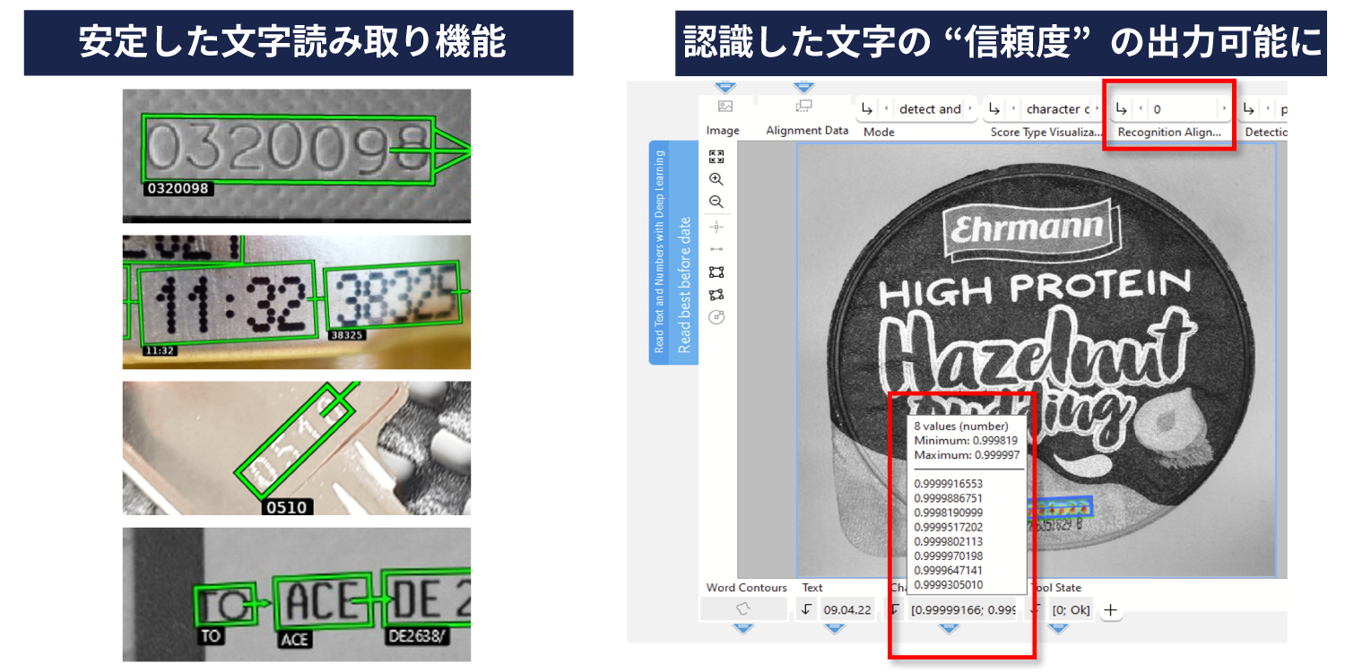
Task: Click next arrow on Recognition Alignment value
Action: (x=1223, y=109)
